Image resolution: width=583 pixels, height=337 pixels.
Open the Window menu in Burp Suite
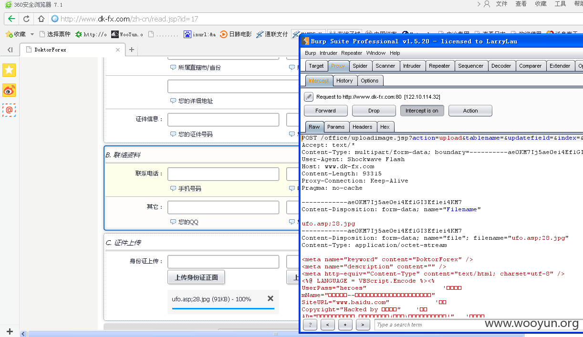376,53
